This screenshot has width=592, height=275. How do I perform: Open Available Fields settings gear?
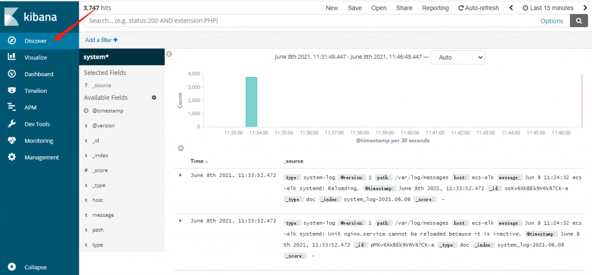click(x=154, y=97)
